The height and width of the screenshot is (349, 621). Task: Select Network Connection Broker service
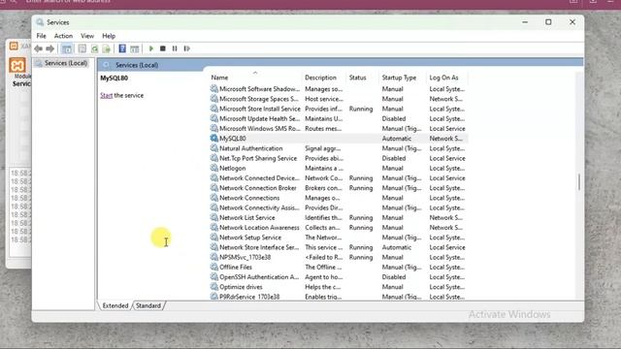click(x=339, y=187)
